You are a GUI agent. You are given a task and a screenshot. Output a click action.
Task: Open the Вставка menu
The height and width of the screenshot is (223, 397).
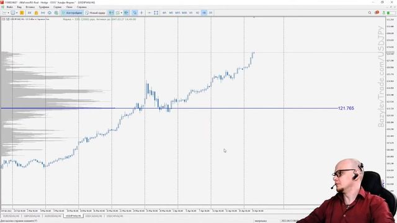pos(30,7)
